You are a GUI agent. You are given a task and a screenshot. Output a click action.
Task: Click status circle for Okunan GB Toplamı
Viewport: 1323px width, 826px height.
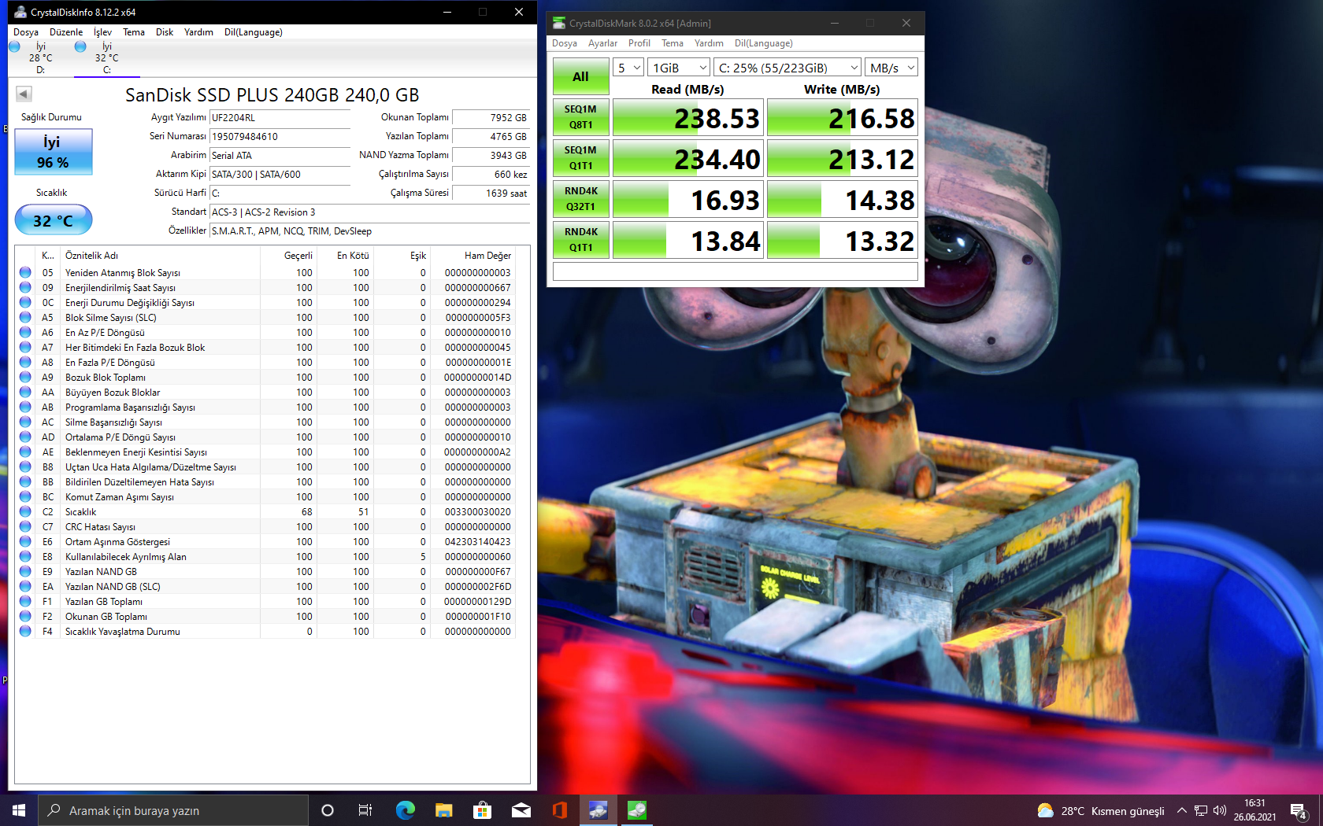pyautogui.click(x=25, y=616)
